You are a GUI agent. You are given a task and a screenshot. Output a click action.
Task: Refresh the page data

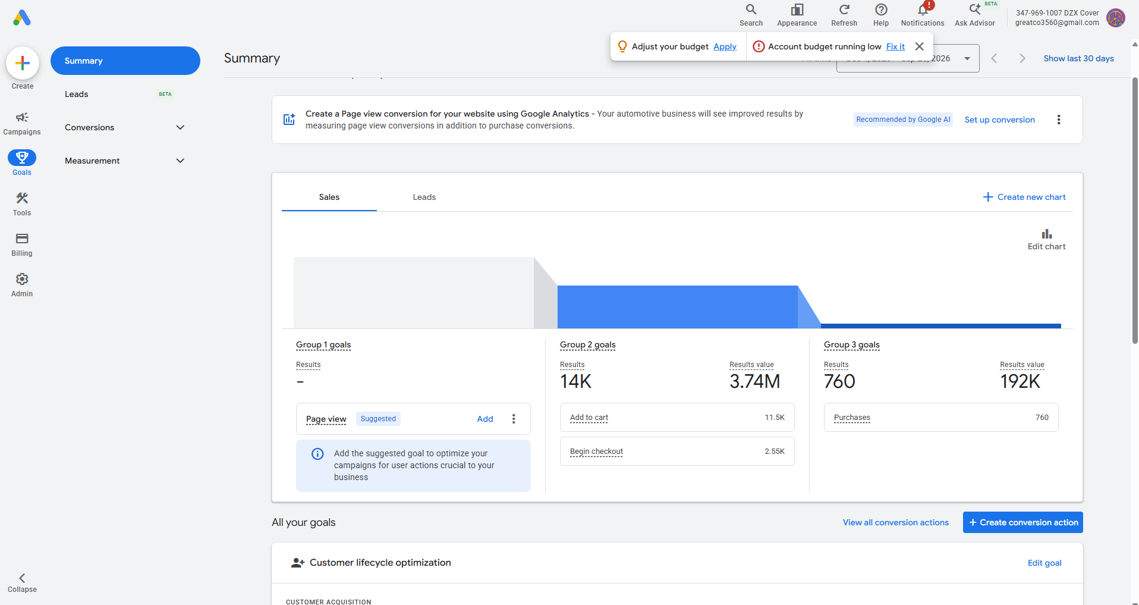click(844, 15)
